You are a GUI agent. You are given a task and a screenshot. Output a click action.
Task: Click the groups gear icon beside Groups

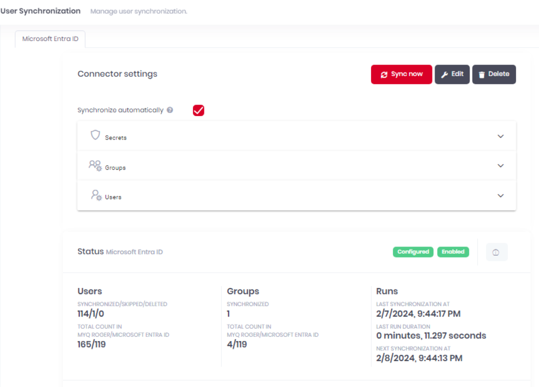click(x=95, y=165)
